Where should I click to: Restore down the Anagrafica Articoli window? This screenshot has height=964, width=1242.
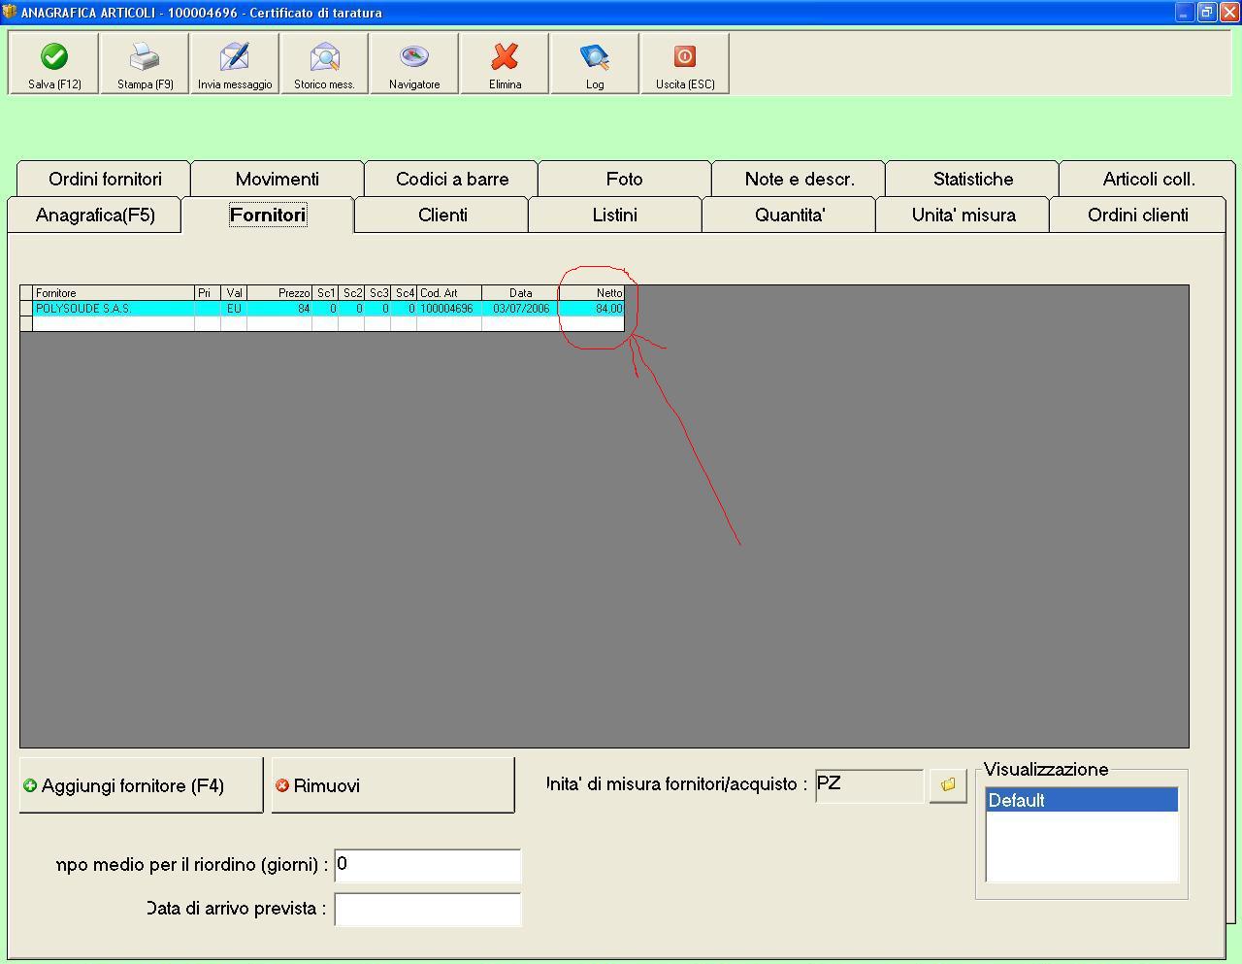point(1206,13)
